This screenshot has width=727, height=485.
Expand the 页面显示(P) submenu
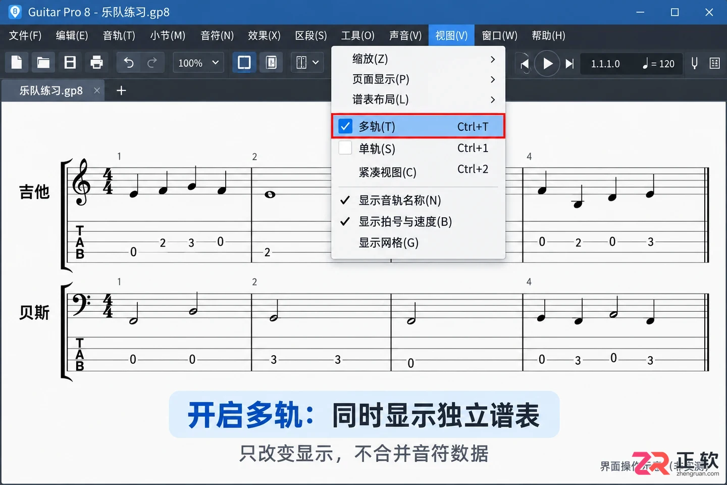pyautogui.click(x=418, y=79)
